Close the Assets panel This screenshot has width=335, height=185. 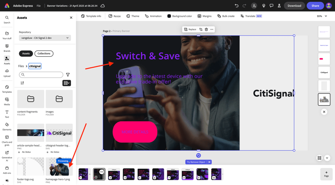71,18
